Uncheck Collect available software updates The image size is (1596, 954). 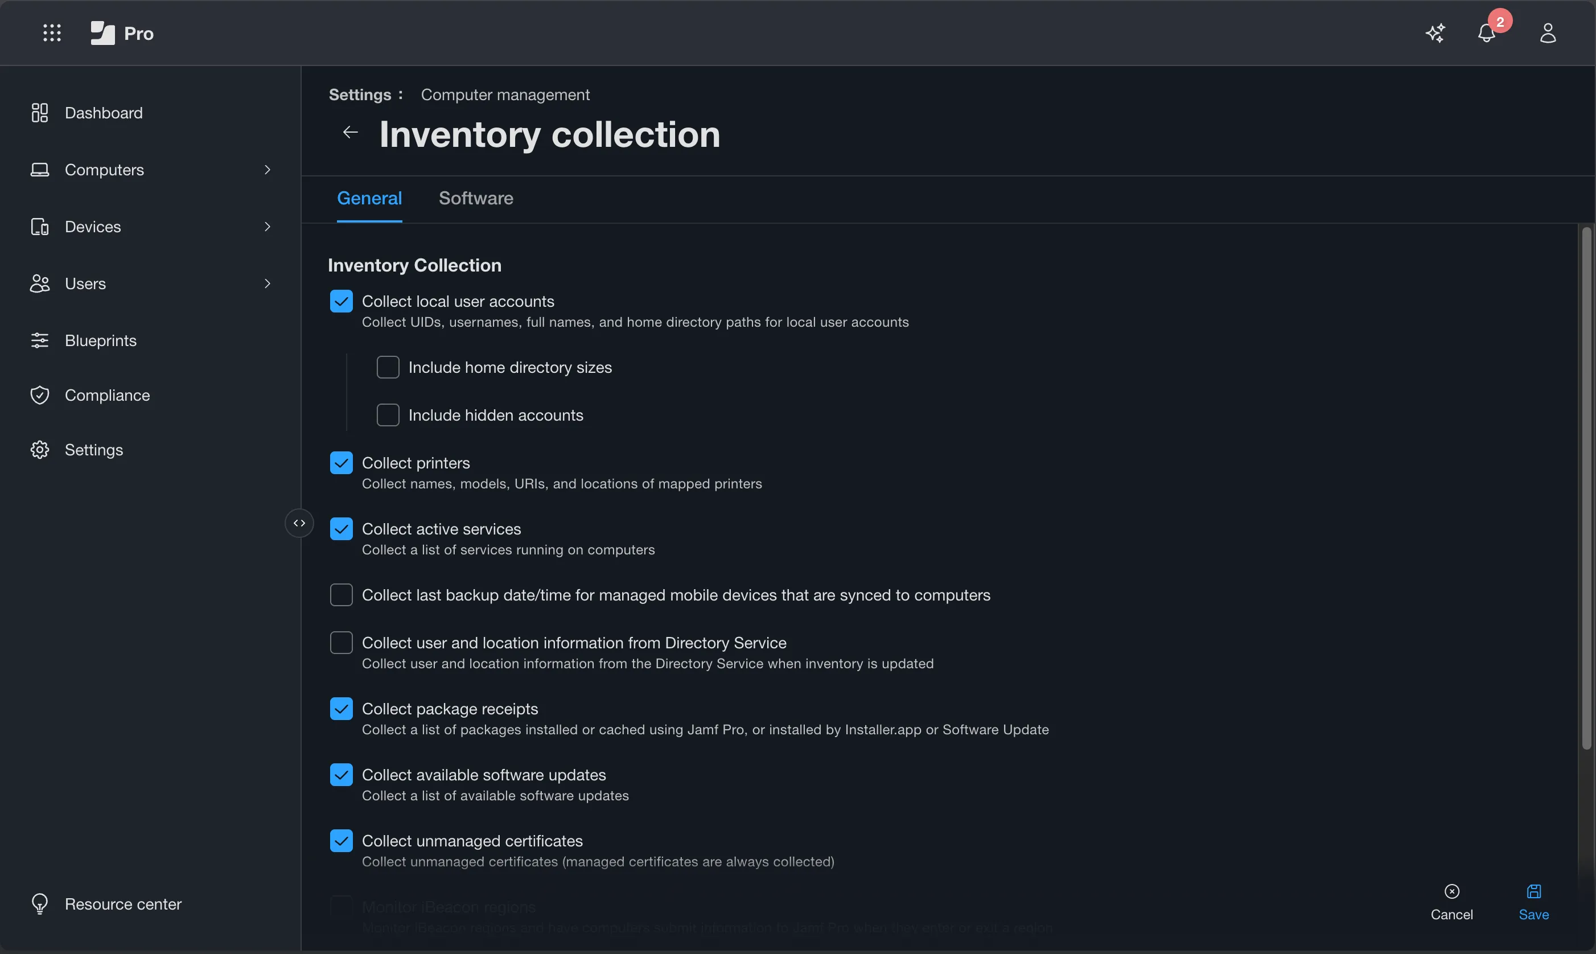(x=342, y=775)
